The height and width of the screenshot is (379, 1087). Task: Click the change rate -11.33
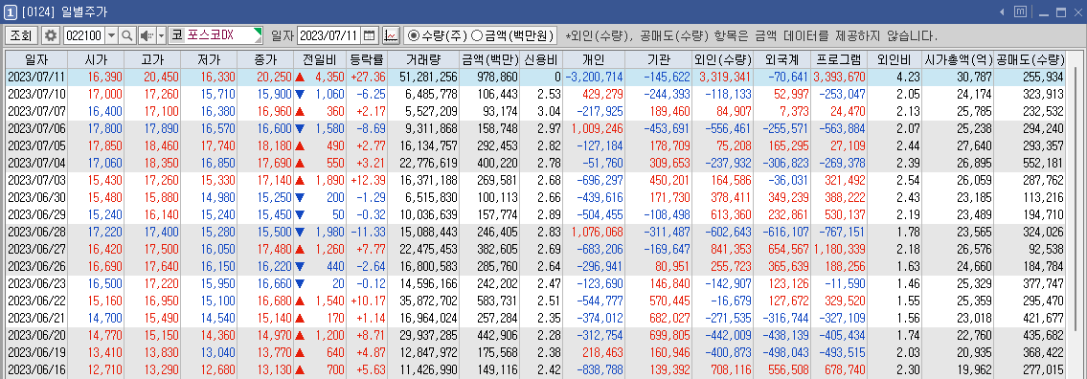[368, 232]
